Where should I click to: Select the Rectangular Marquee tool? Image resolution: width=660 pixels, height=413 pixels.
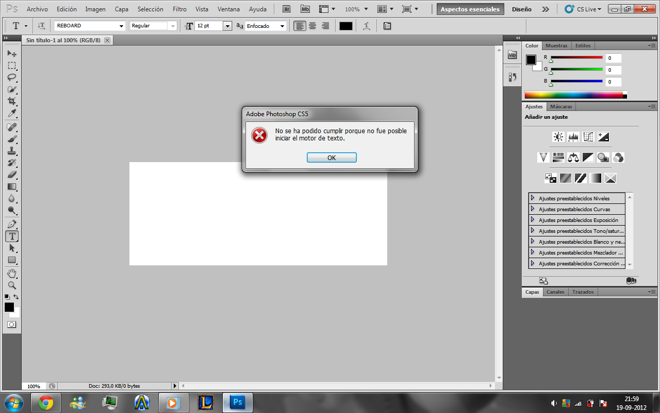click(x=11, y=66)
